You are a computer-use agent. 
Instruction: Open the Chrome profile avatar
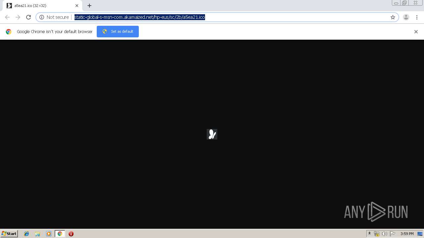pyautogui.click(x=406, y=17)
